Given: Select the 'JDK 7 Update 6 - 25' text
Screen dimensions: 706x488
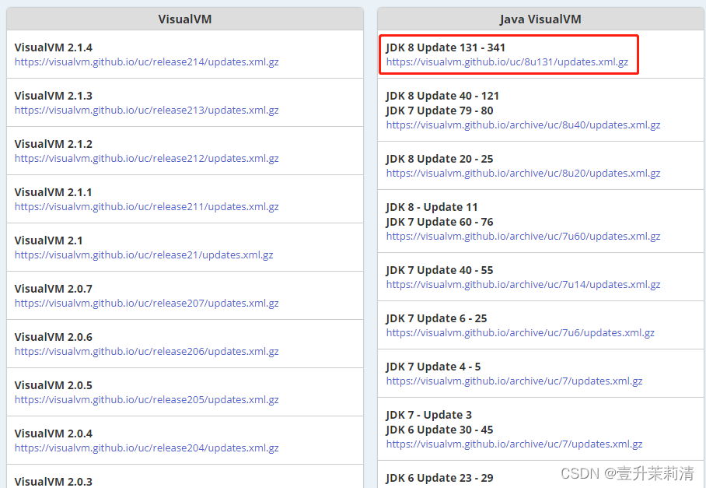Looking at the screenshot, I should point(436,318).
